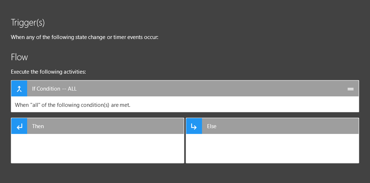
Task: Click the blue If Condition merge icon
Action: 19,88
